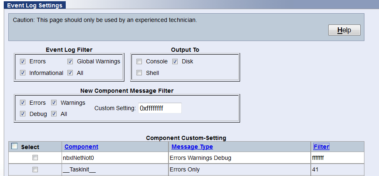Click the Custom Setting input field
The height and width of the screenshot is (176, 379).
pos(160,108)
